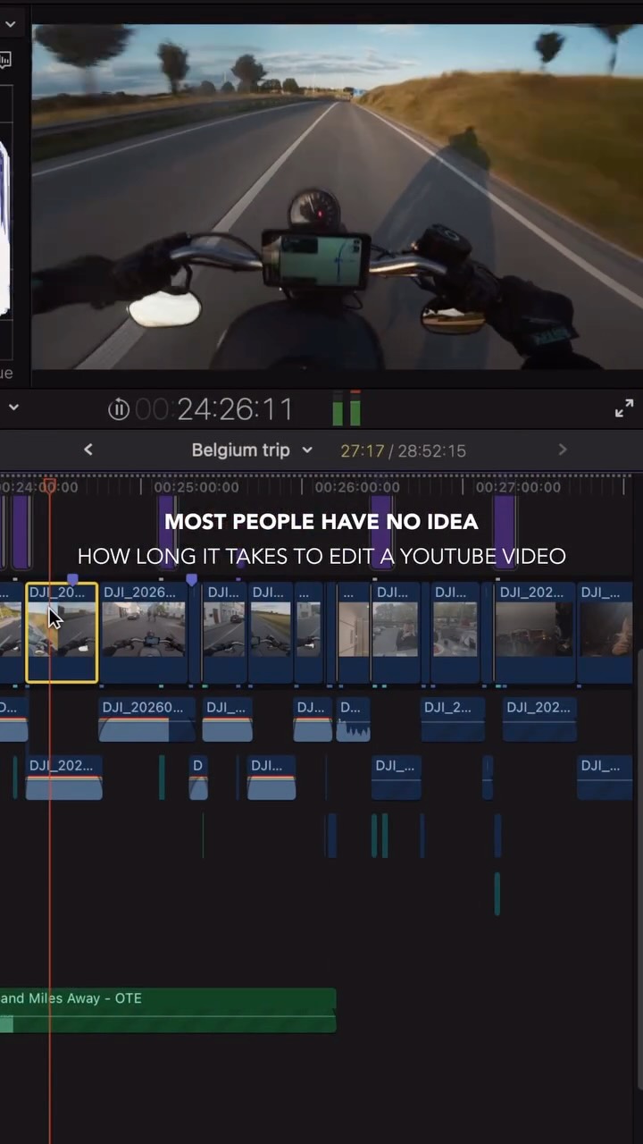Click the blue marker above DJI_20... clip
This screenshot has width=643, height=1144.
(x=72, y=580)
